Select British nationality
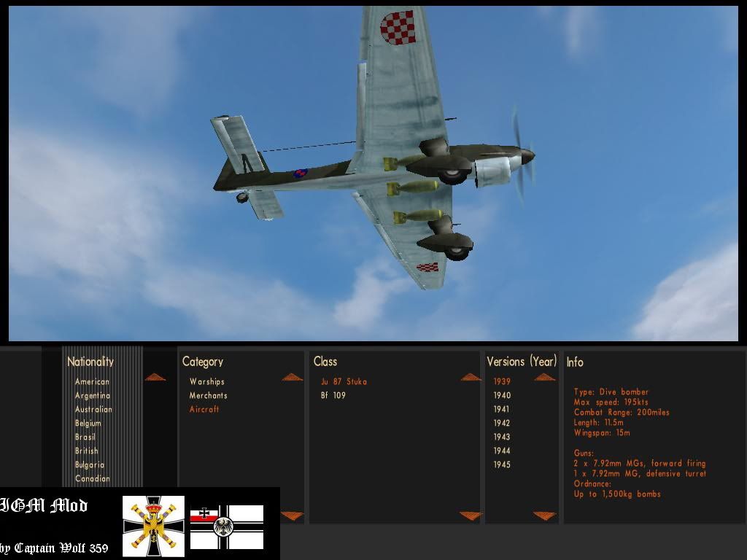 click(x=86, y=451)
